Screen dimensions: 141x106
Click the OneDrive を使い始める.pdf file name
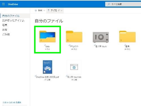(x=47, y=77)
